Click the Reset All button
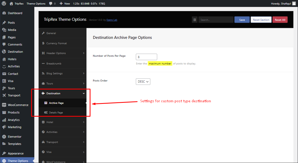Image resolution: width=298 pixels, height=163 pixels. [x=280, y=20]
